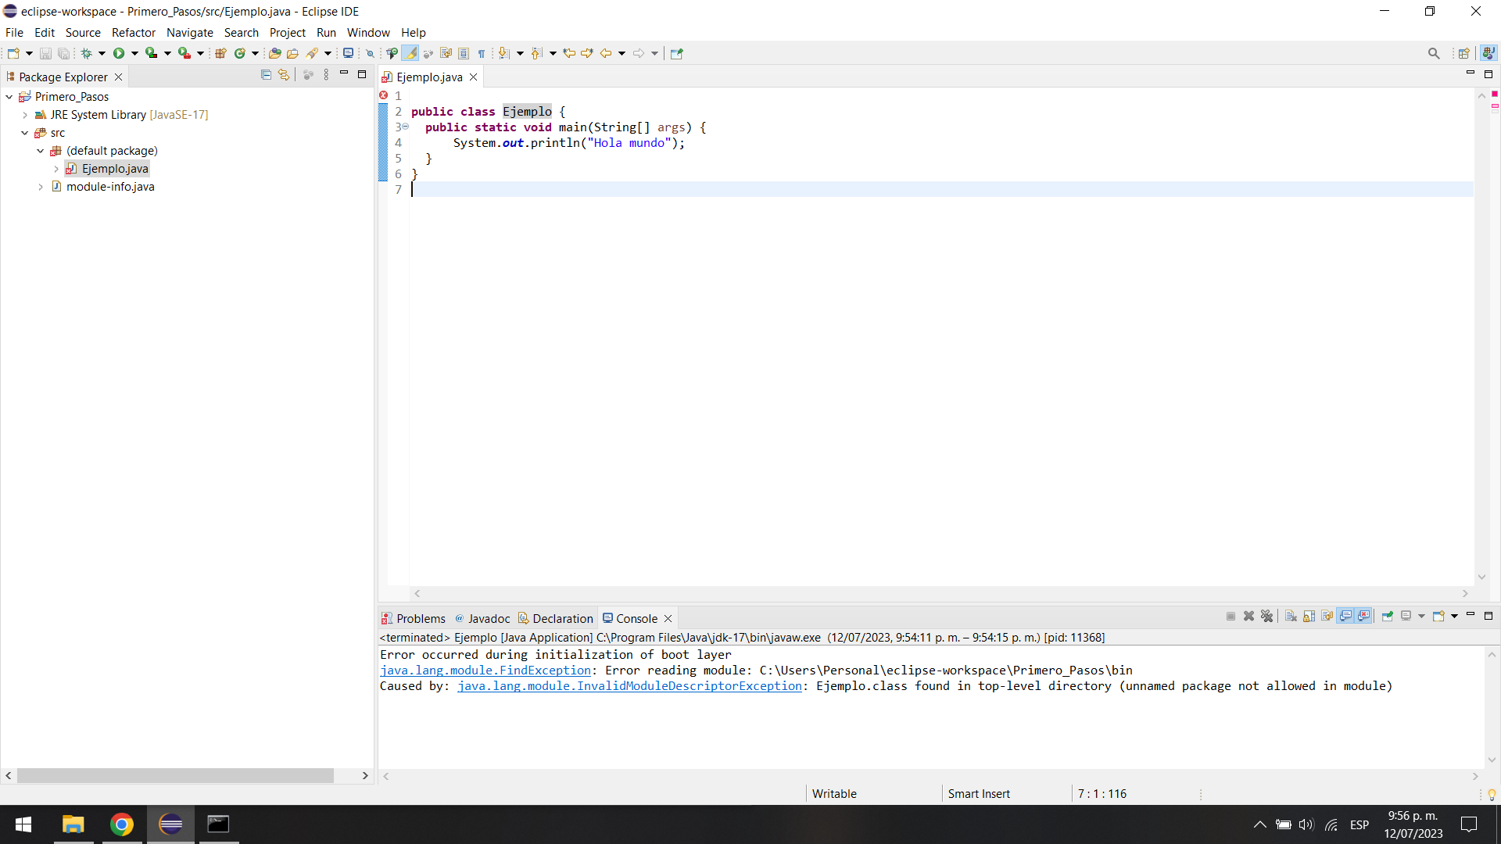1501x844 pixels.
Task: Click the External Tools run icon
Action: (184, 54)
